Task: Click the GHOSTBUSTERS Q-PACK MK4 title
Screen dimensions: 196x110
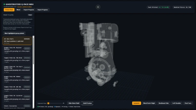Action: (x=19, y=4)
